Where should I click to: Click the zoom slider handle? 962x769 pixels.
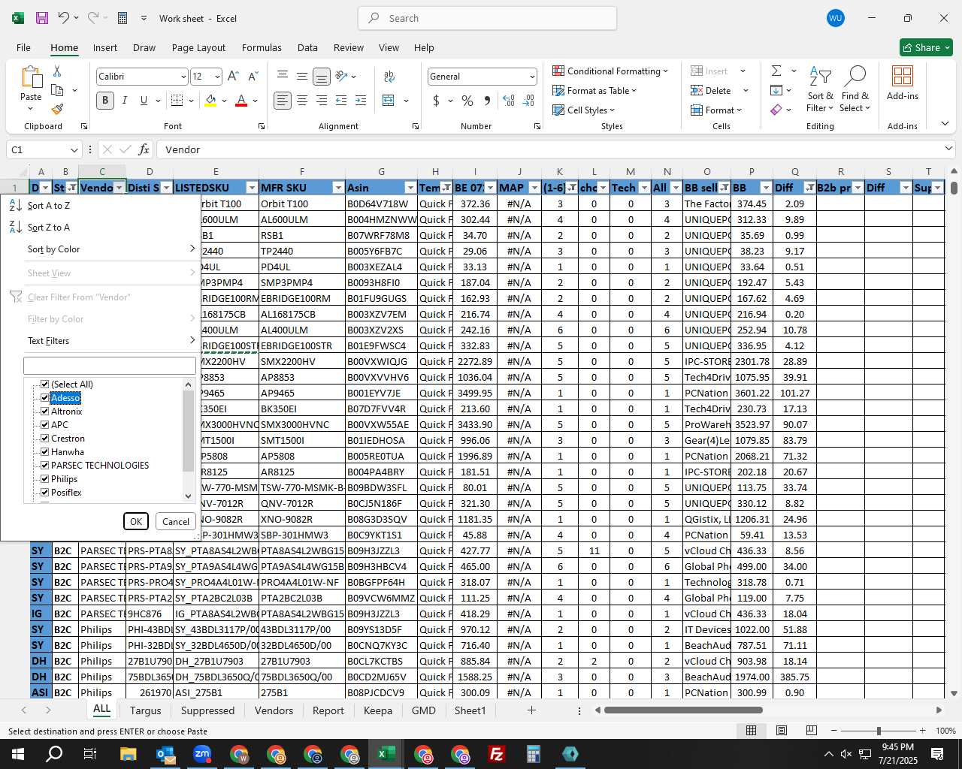click(x=879, y=731)
